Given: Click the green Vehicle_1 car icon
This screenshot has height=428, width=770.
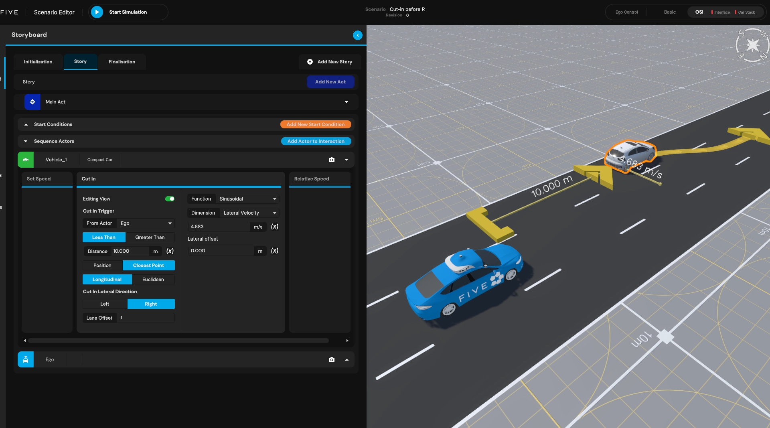Looking at the screenshot, I should [x=26, y=160].
